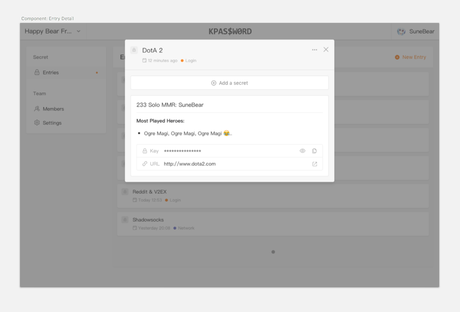Open dota2.com URL in external browser icon
The width and height of the screenshot is (460, 312).
click(314, 164)
